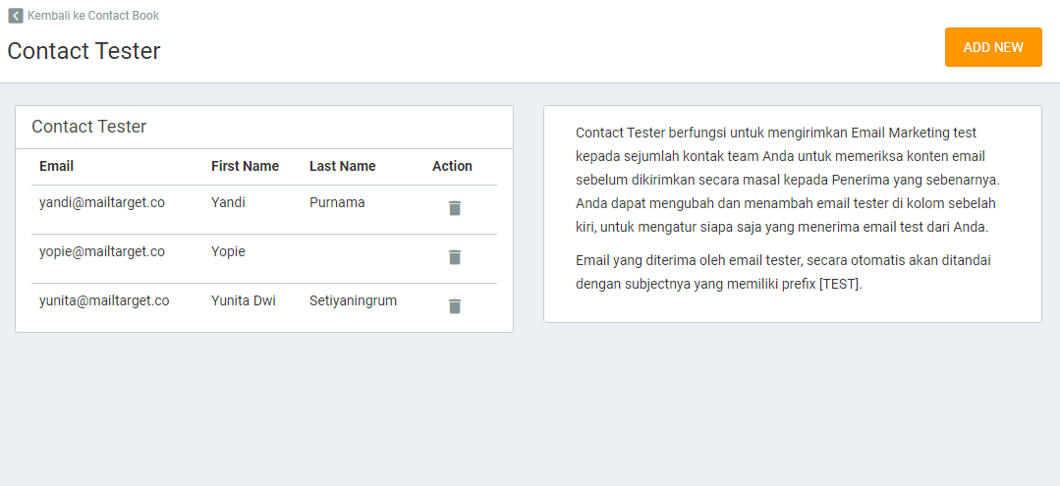The width and height of the screenshot is (1060, 486).
Task: Click last name Purnama
Action: pyautogui.click(x=337, y=202)
